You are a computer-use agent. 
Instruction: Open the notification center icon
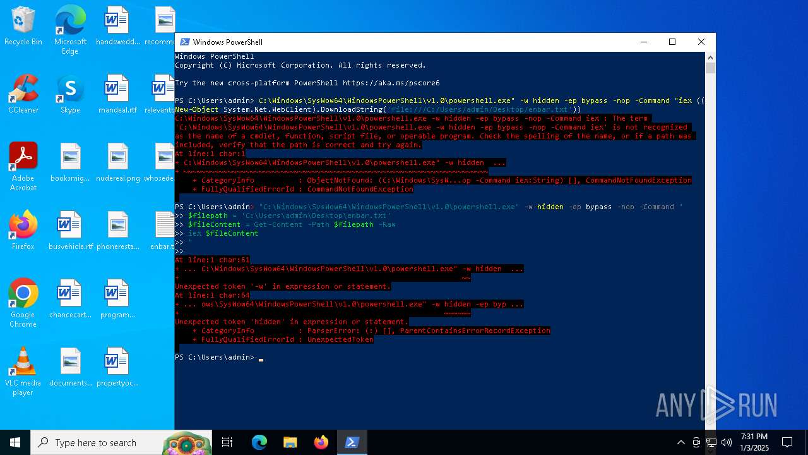787,442
